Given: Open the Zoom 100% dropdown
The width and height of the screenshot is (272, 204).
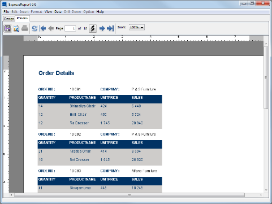Looking at the screenshot, I should click(137, 28).
